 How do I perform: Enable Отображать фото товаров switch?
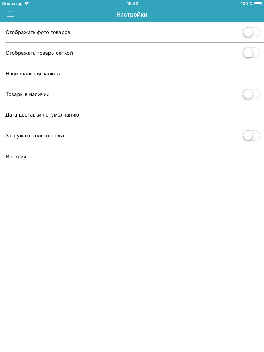[251, 32]
